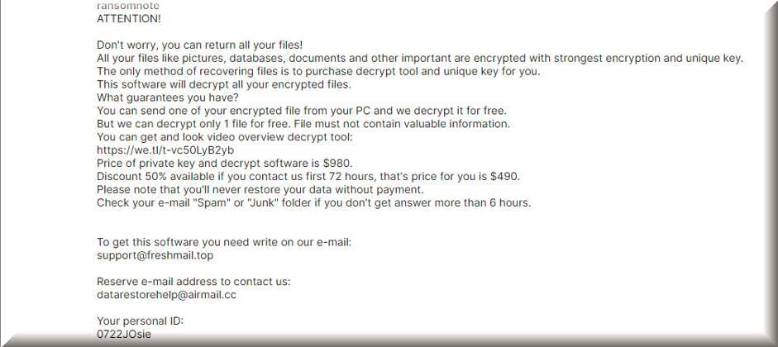The image size is (778, 347).
Task: Click the 'But we can decrypt only 1 file' line
Action: 303,123
